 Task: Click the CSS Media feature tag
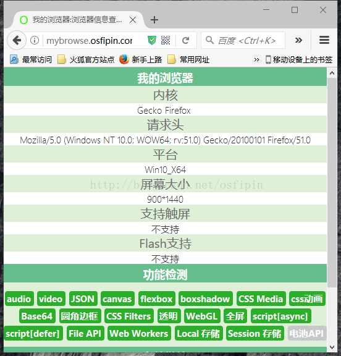click(261, 299)
